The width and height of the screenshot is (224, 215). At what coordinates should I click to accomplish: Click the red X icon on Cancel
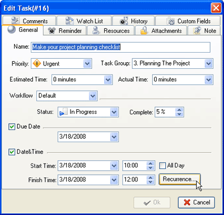(187, 203)
